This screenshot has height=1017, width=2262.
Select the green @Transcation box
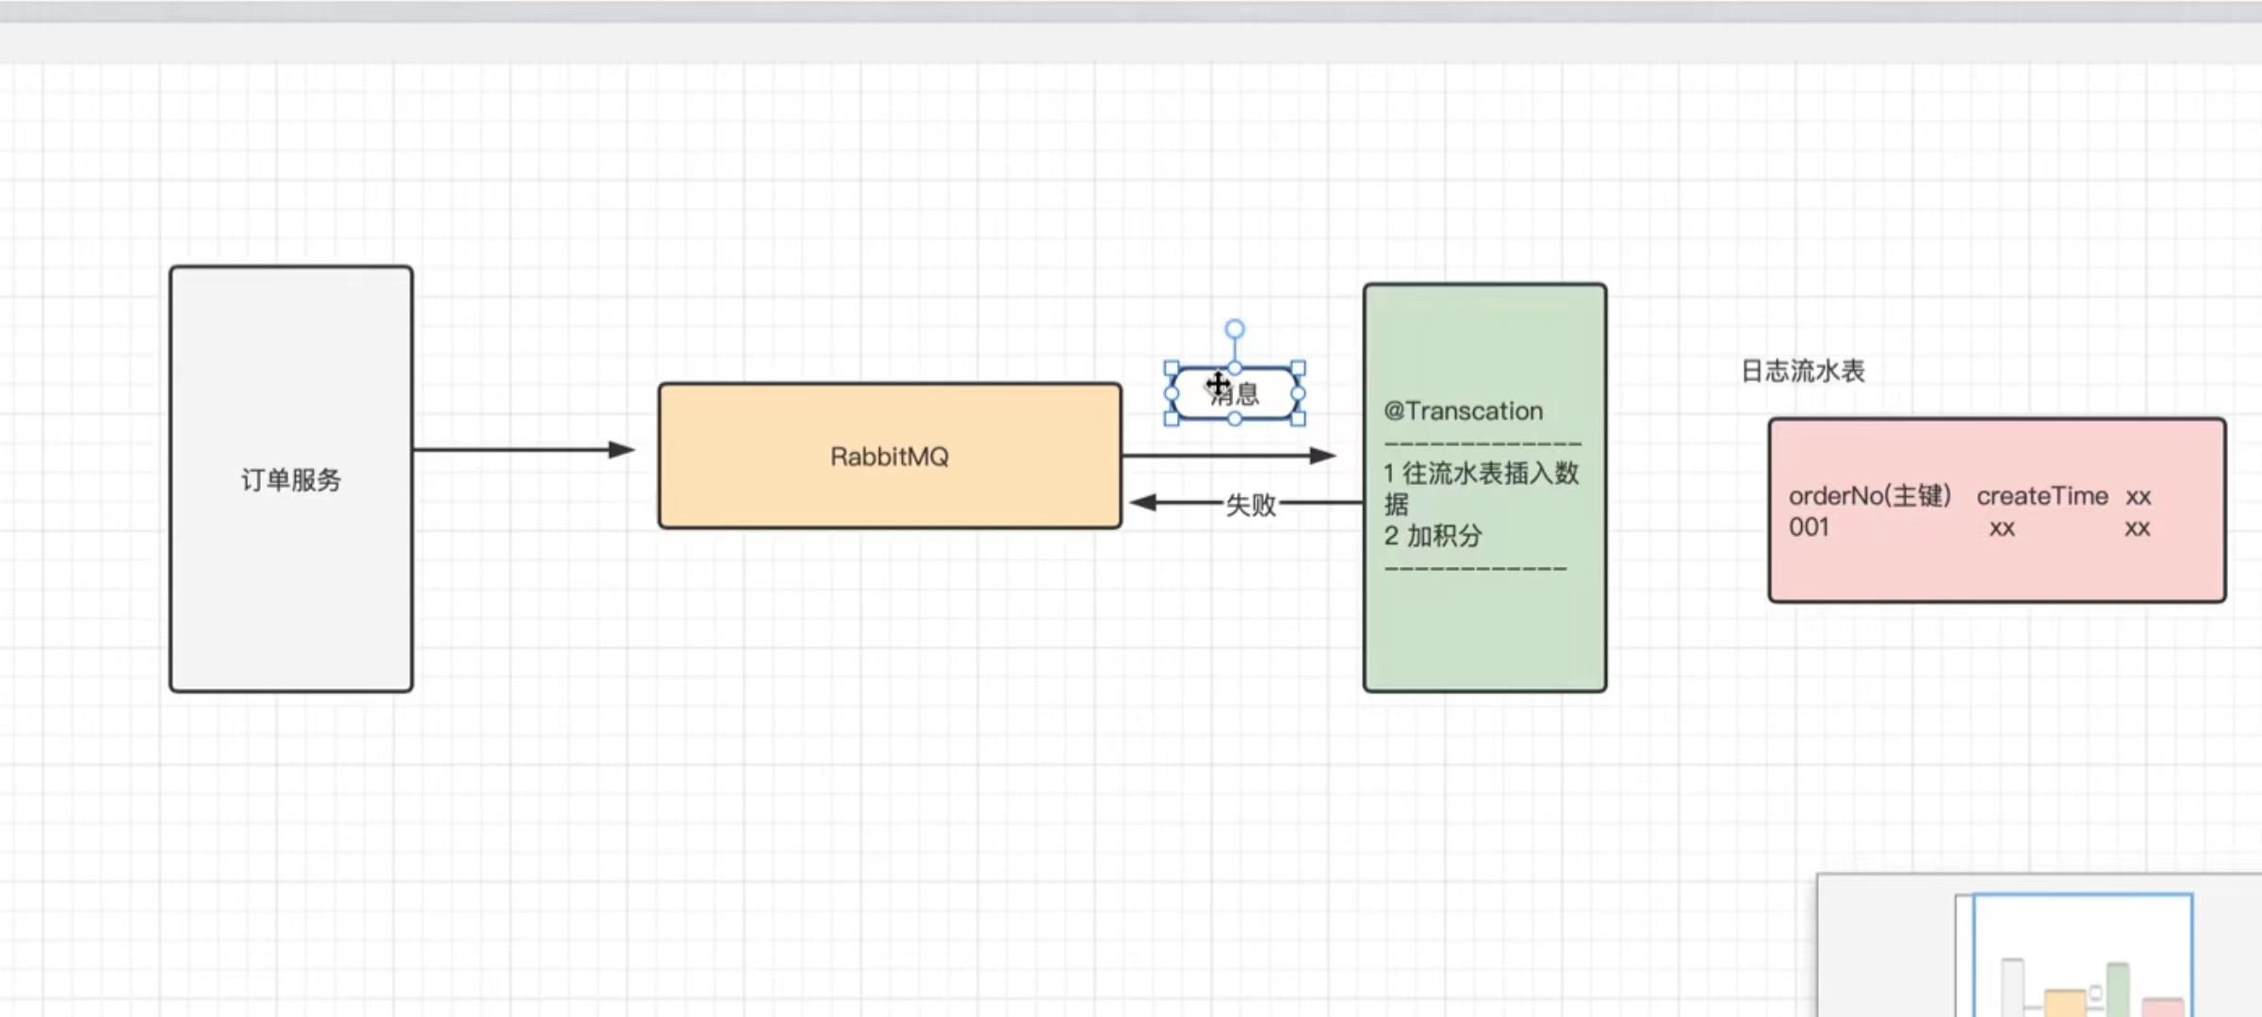click(x=1484, y=488)
